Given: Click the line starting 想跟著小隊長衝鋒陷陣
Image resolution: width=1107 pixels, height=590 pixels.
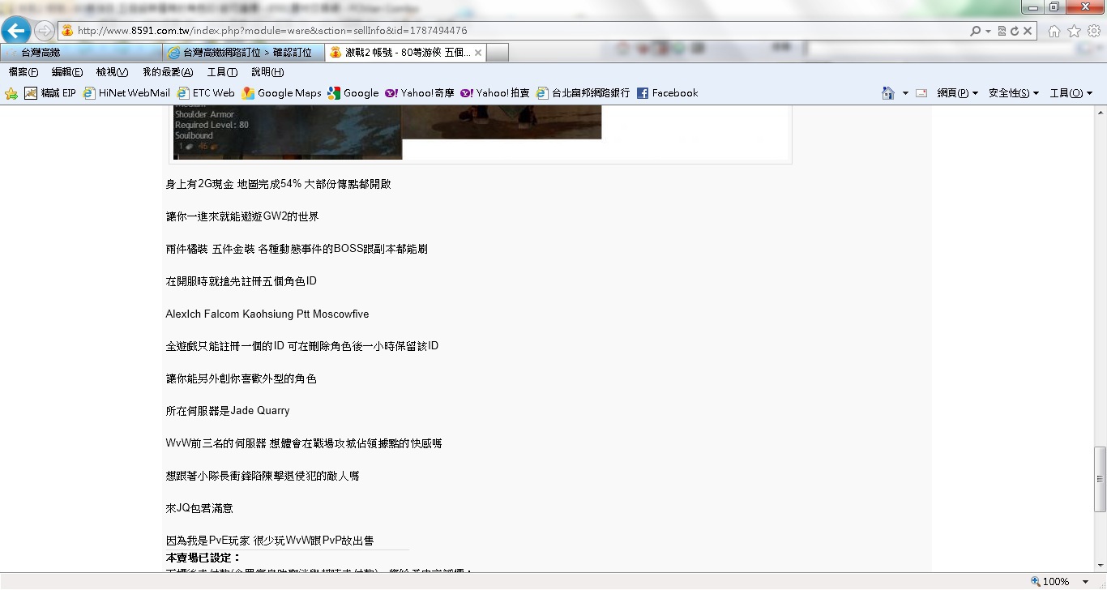Looking at the screenshot, I should point(263,476).
